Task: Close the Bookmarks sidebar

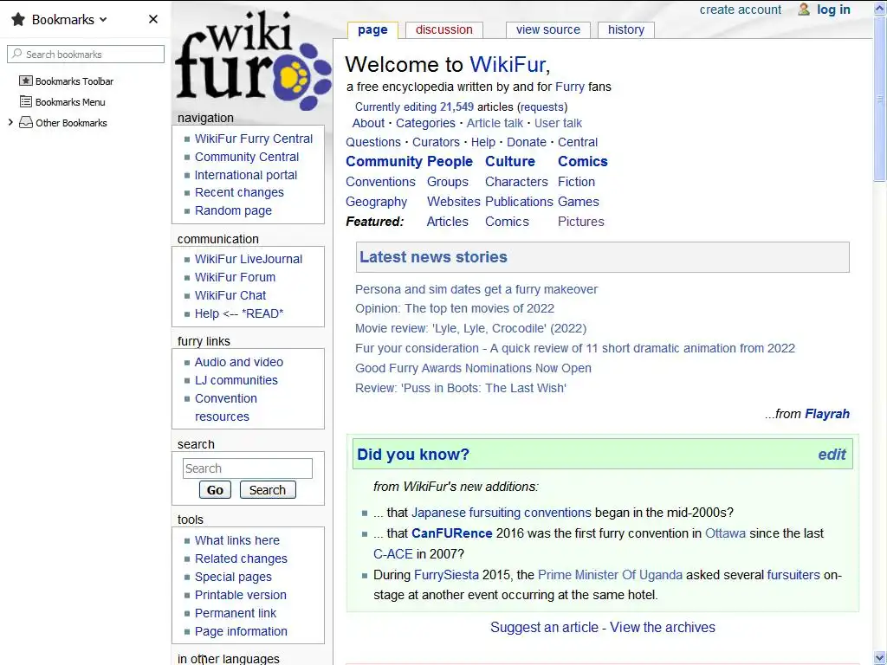Action: (152, 19)
